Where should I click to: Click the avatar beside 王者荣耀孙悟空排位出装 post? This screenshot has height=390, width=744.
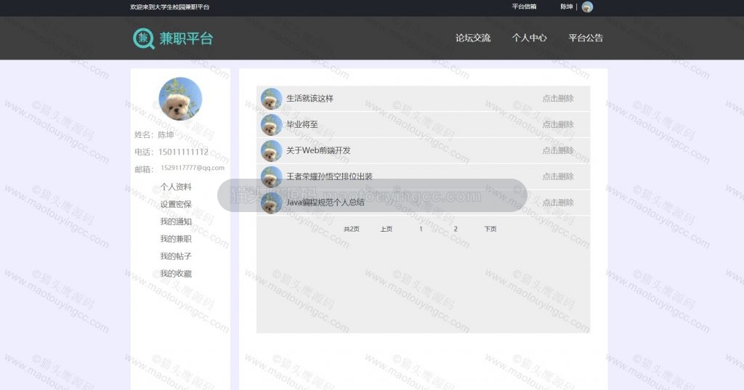pyautogui.click(x=272, y=176)
